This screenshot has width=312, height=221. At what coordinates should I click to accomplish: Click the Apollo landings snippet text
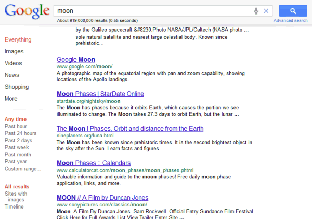pos(151,76)
